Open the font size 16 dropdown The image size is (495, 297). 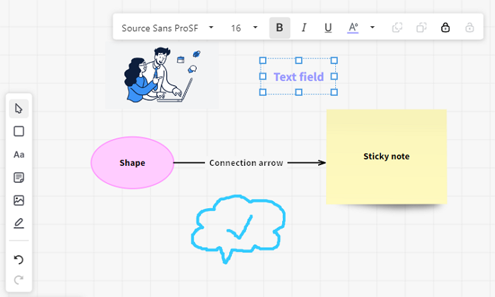(x=255, y=28)
